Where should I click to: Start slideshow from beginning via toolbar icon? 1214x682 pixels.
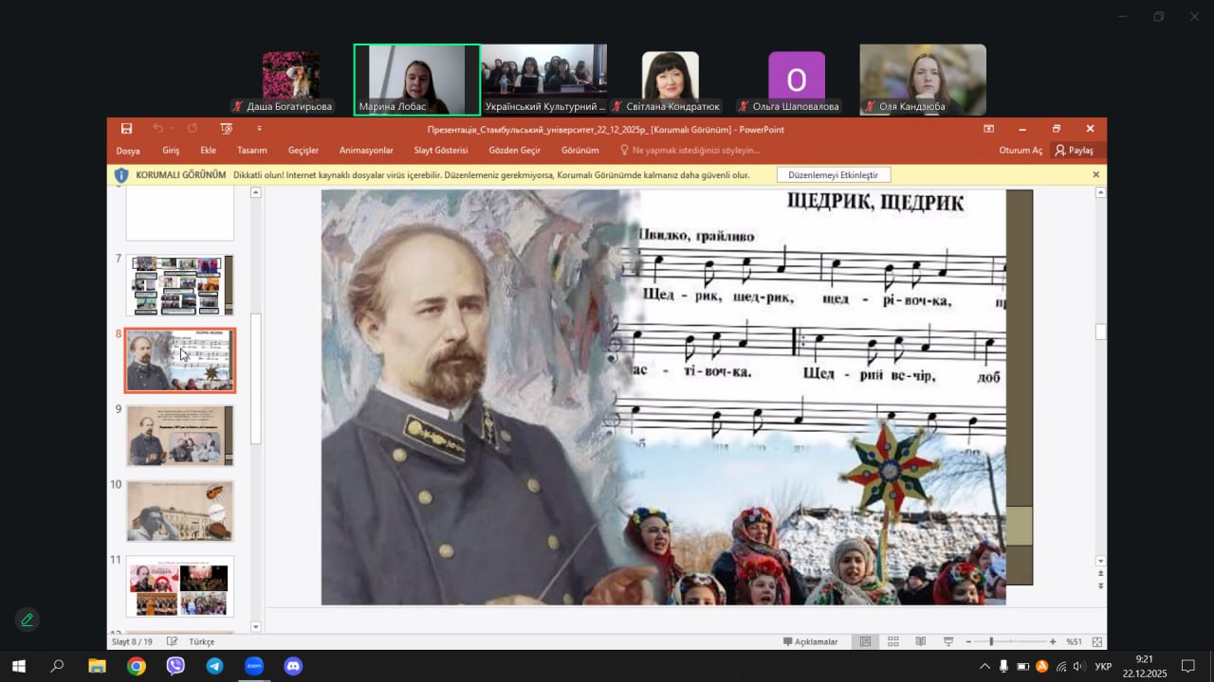click(226, 129)
